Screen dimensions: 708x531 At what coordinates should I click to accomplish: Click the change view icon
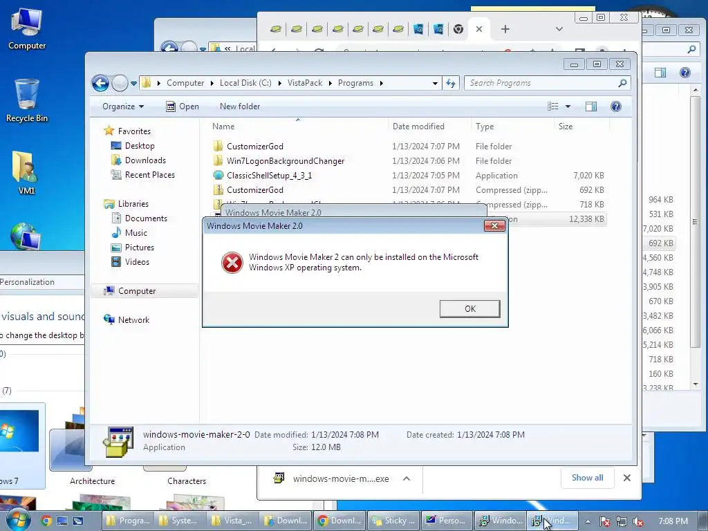point(552,106)
